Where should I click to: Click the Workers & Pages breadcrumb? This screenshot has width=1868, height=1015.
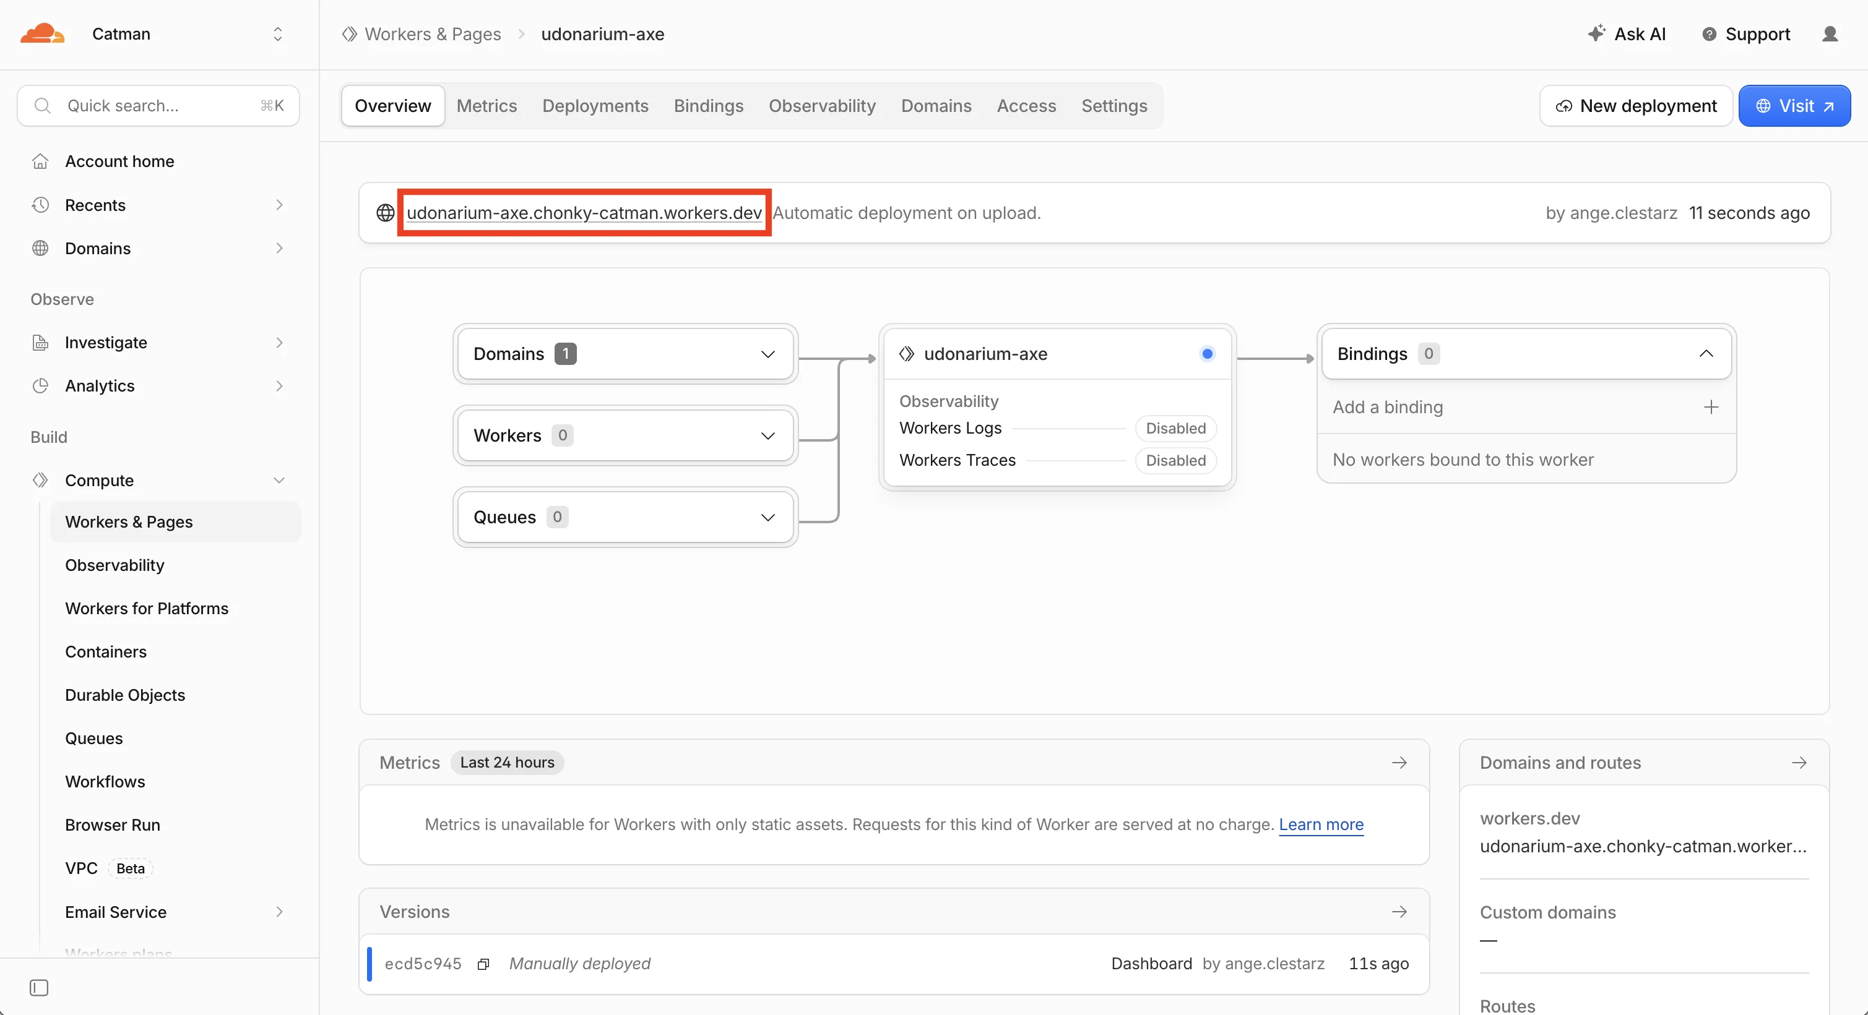(x=432, y=34)
